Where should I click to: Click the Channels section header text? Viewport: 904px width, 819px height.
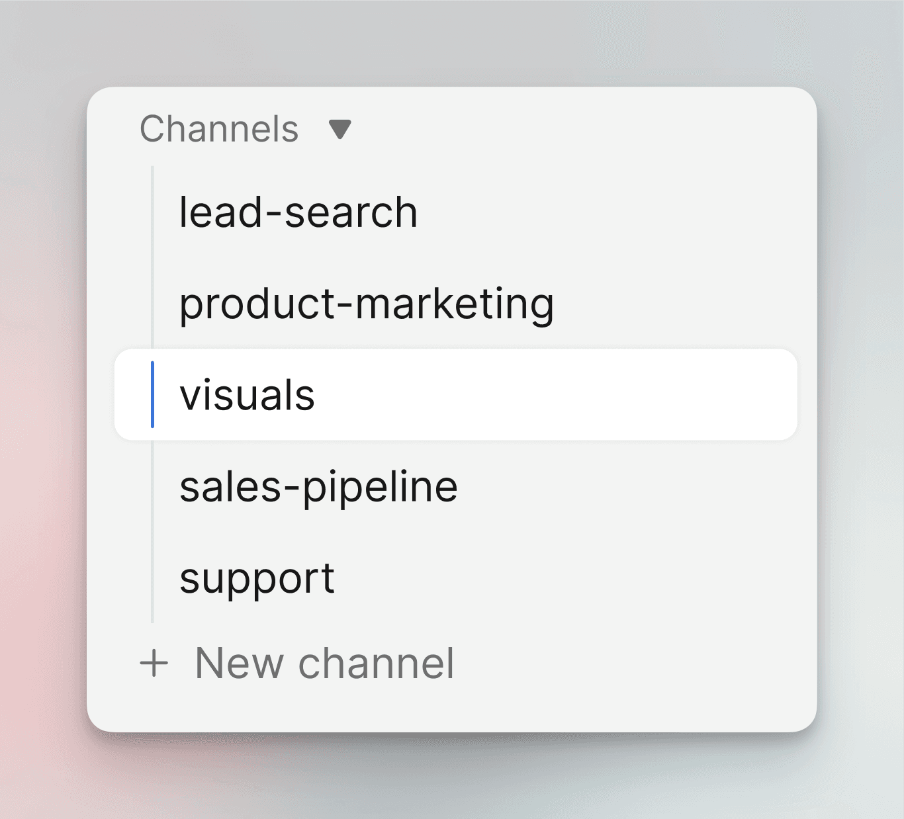219,129
